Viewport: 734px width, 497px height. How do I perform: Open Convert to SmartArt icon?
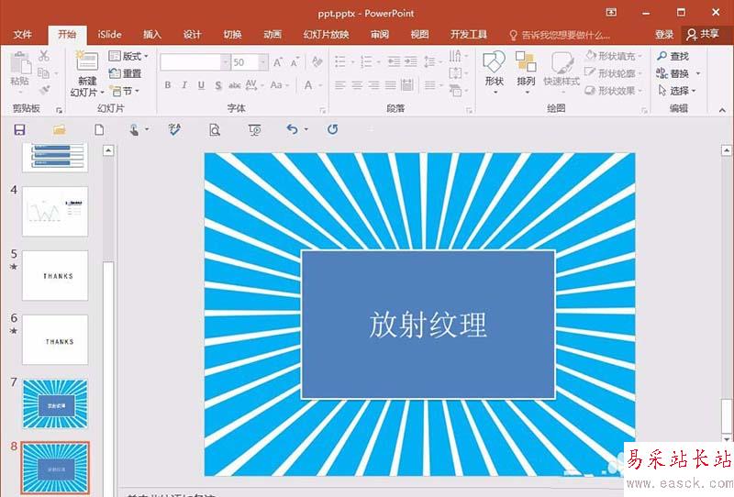[458, 89]
